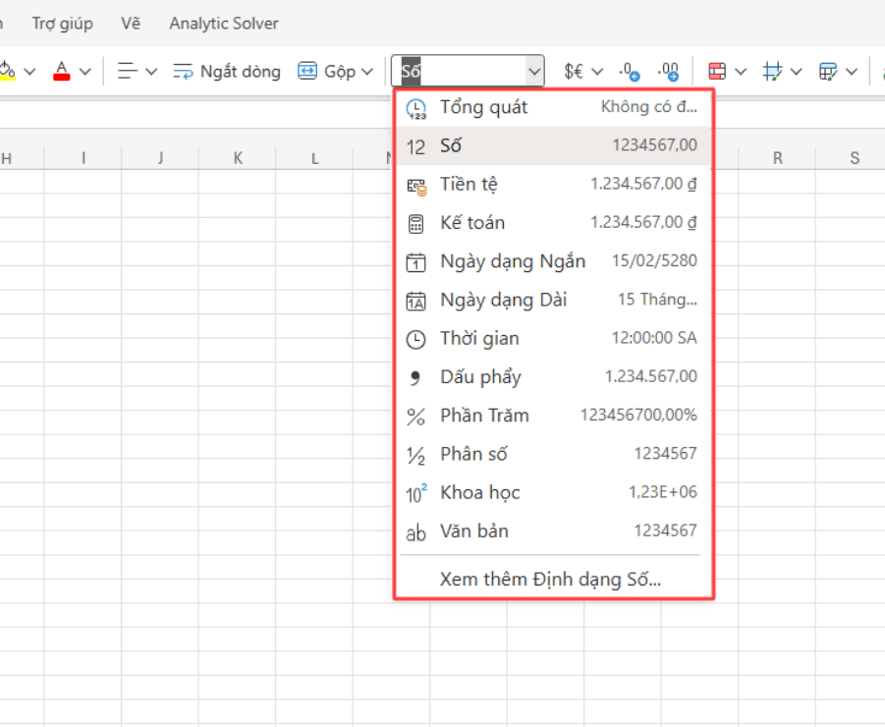The image size is (885, 727).
Task: Click the Văn bản ab icon
Action: [415, 532]
